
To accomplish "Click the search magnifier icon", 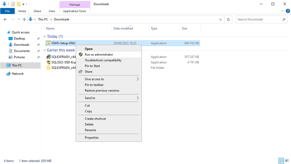I will click(x=284, y=19).
